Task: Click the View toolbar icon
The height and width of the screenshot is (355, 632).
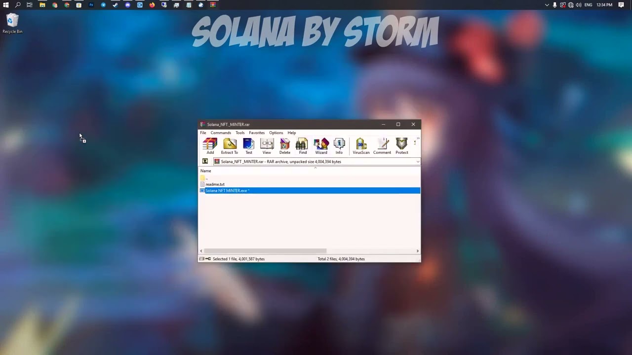Action: click(x=267, y=146)
